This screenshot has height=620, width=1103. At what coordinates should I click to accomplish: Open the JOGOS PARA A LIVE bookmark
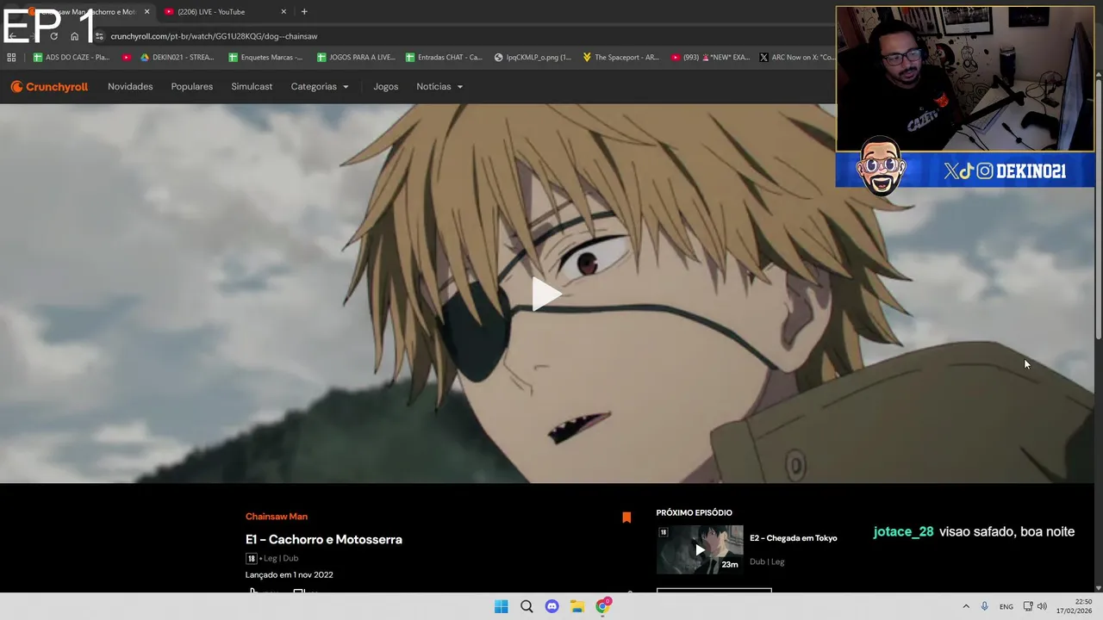point(355,58)
